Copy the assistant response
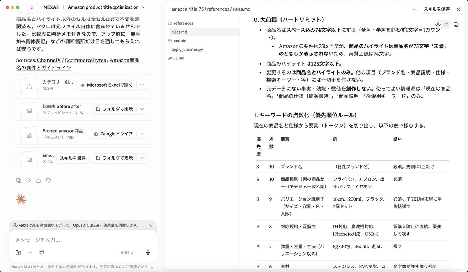 [x=19, y=180]
